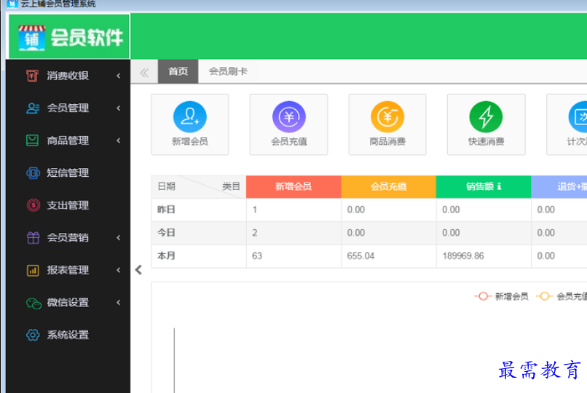
Task: Click the 系统设置 gear icon
Action: tap(33, 335)
